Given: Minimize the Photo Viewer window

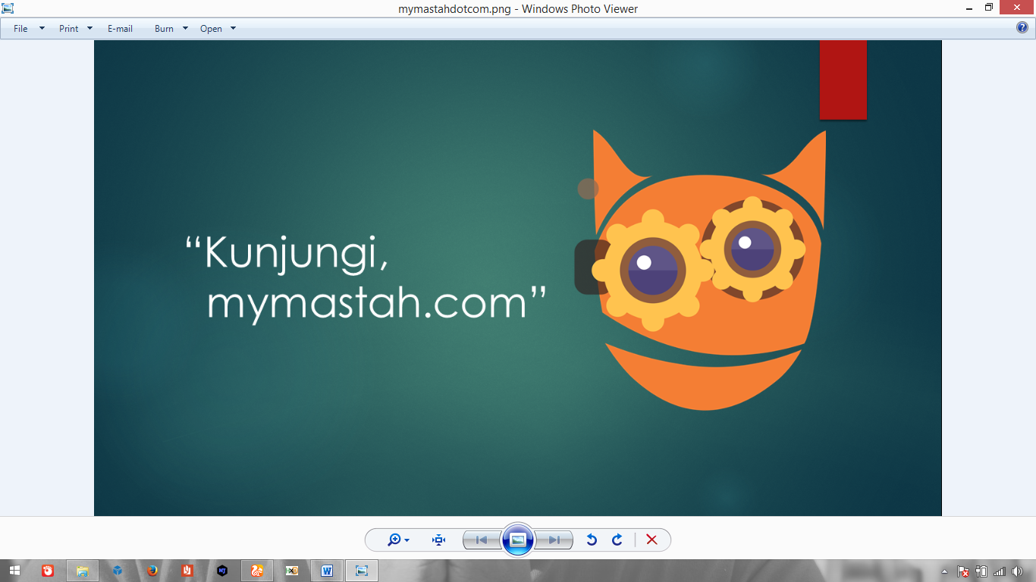Looking at the screenshot, I should 969,8.
